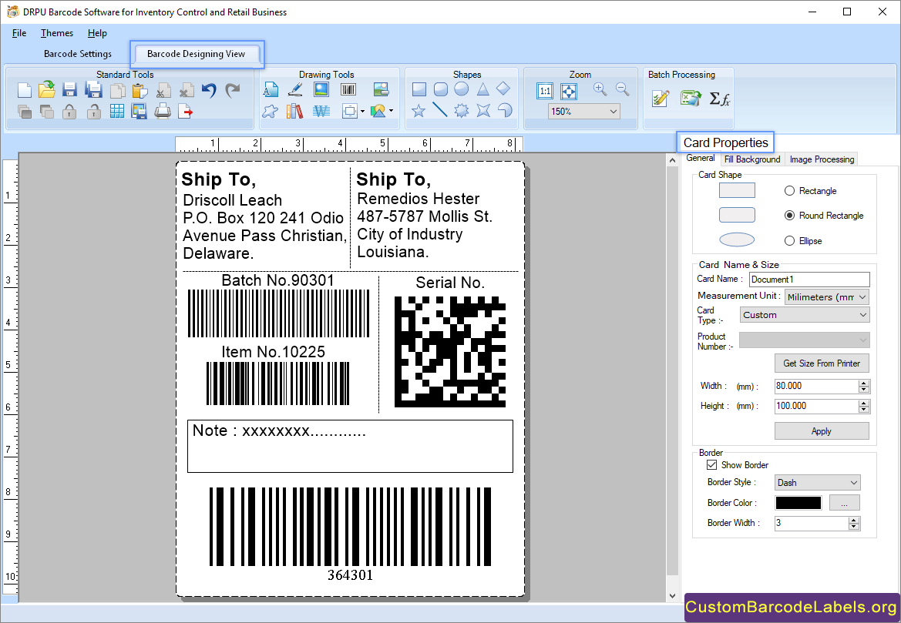This screenshot has height=623, width=901.
Task: Import Excel data for batch processing
Action: [x=691, y=99]
